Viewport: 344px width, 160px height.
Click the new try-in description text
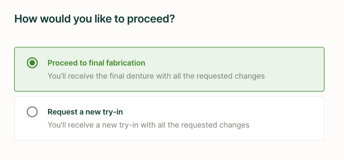[148, 125]
